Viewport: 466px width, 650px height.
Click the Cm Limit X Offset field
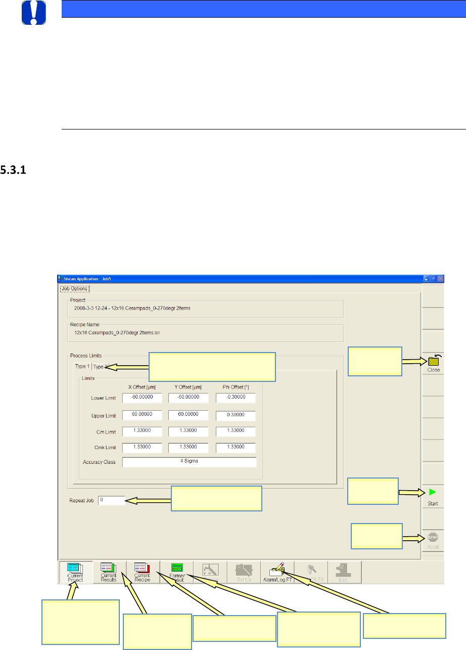pos(142,431)
